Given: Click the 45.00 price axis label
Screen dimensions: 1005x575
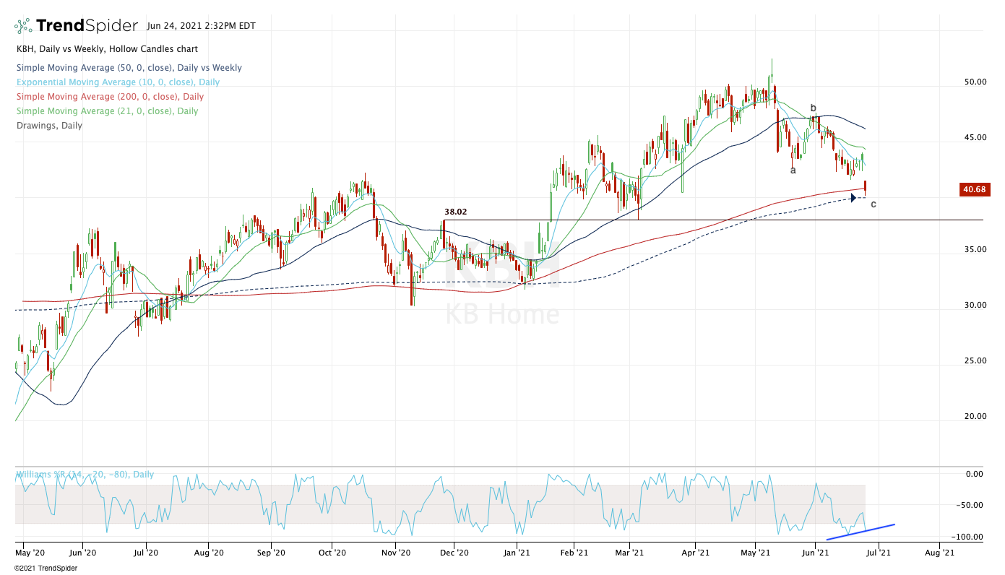Looking at the screenshot, I should [x=976, y=137].
